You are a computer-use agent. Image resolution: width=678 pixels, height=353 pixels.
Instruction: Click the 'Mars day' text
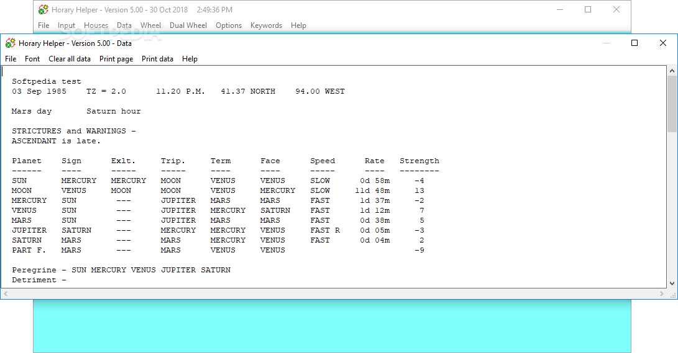[x=32, y=111]
